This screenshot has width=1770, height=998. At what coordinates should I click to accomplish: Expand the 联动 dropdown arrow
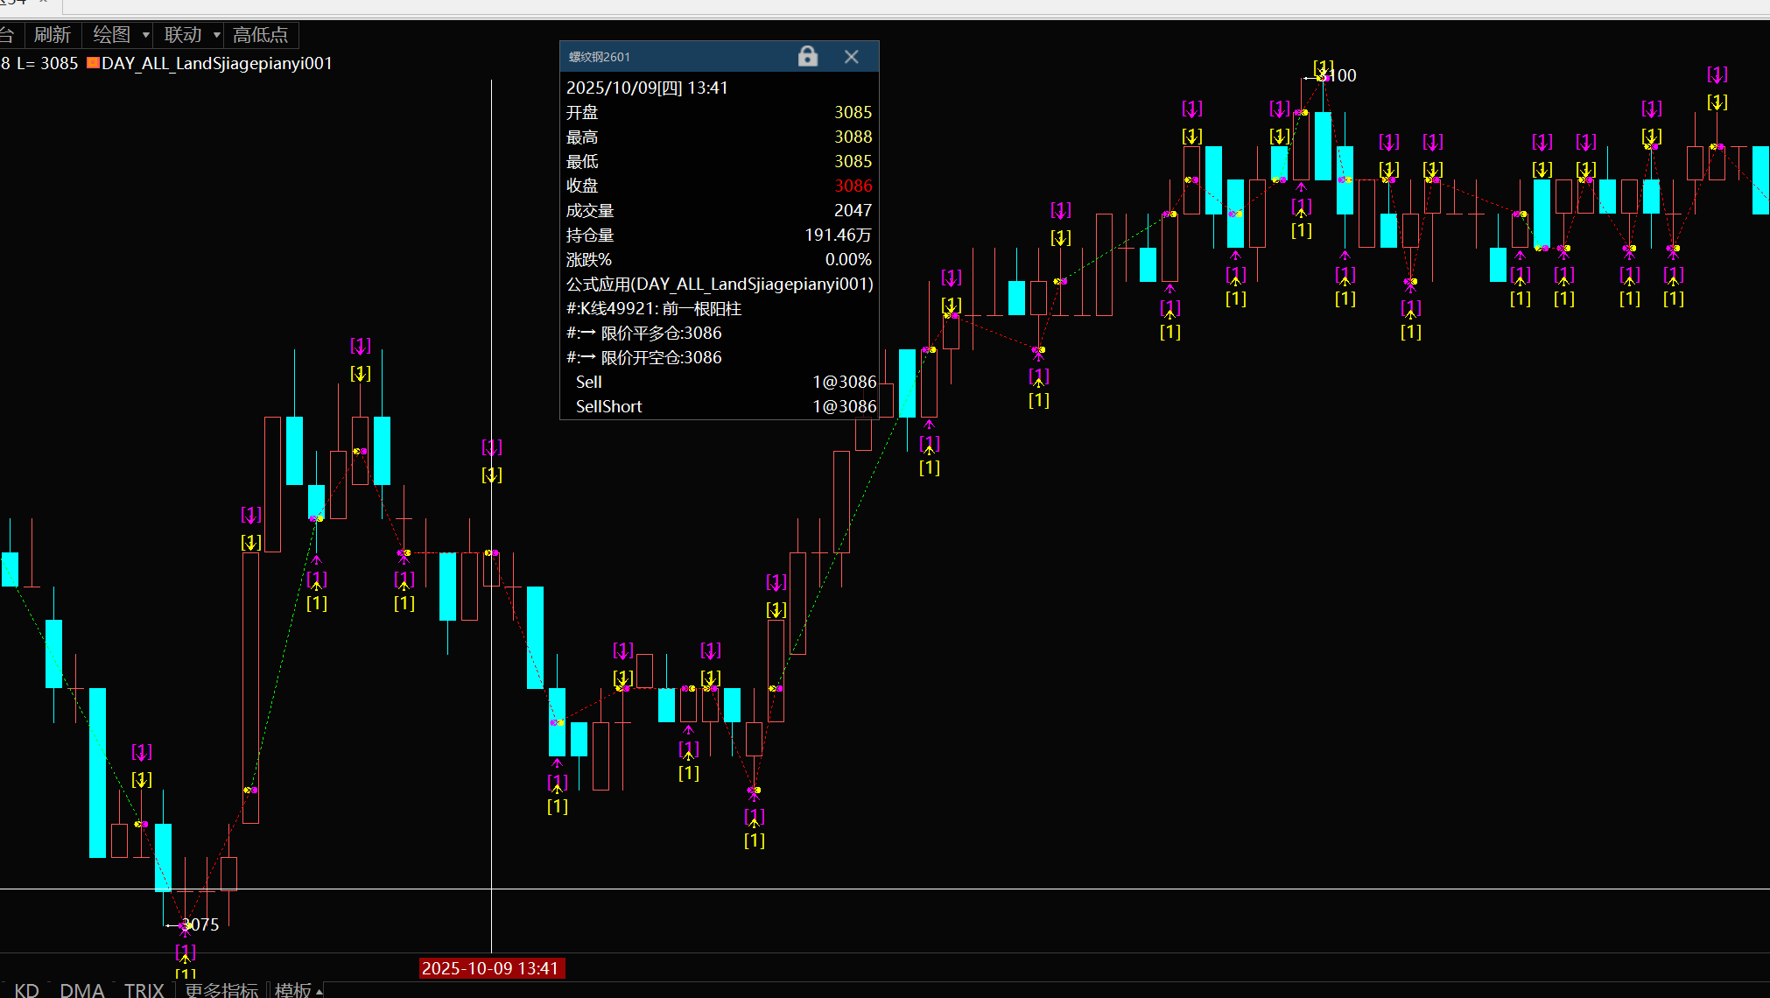(216, 35)
